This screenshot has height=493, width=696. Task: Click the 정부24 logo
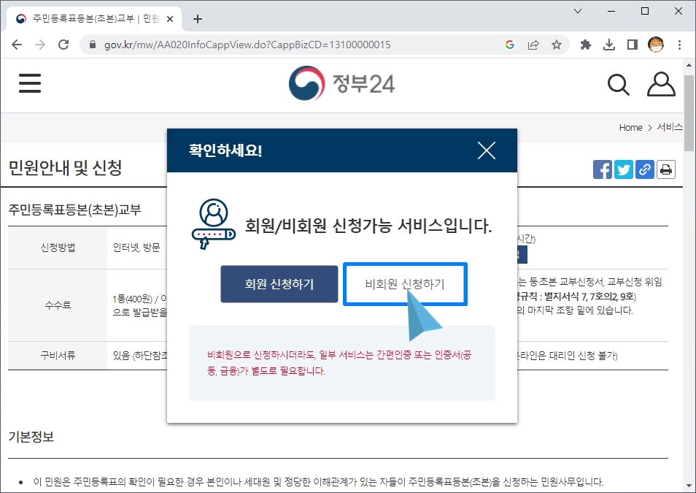[341, 83]
